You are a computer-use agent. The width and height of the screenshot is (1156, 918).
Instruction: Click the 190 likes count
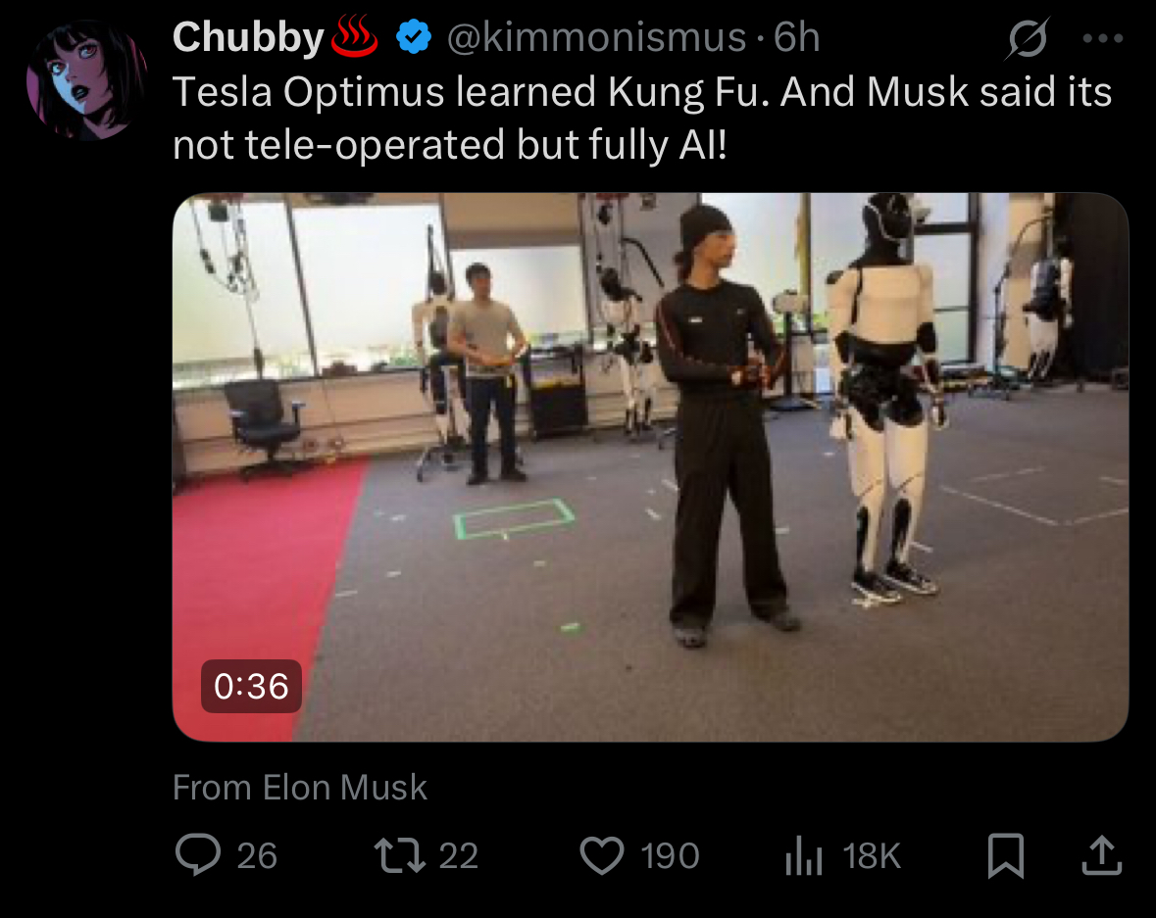pyautogui.click(x=670, y=856)
